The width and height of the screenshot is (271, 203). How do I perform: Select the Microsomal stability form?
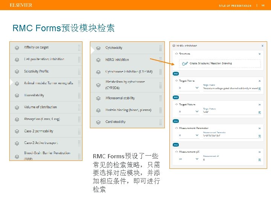point(127,98)
